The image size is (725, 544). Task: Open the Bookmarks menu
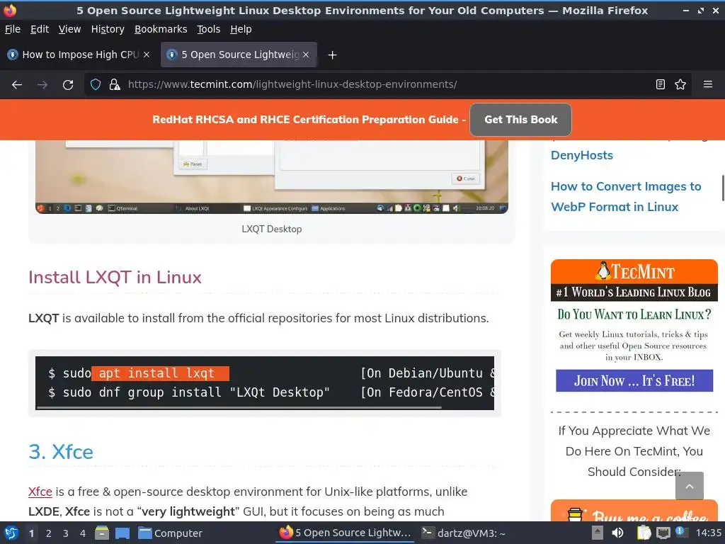[161, 29]
